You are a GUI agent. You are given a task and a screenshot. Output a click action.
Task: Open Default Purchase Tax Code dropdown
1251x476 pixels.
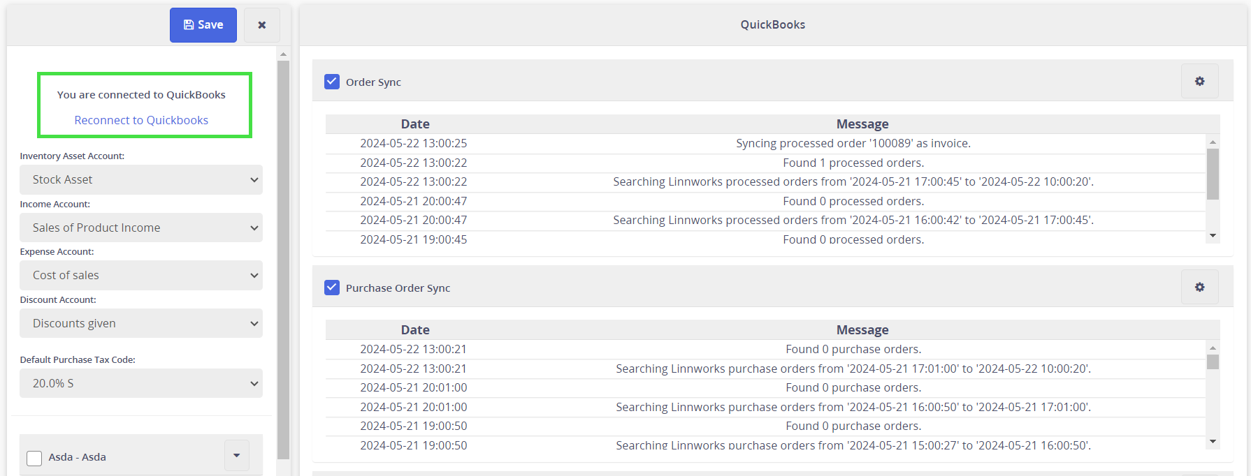pyautogui.click(x=141, y=383)
